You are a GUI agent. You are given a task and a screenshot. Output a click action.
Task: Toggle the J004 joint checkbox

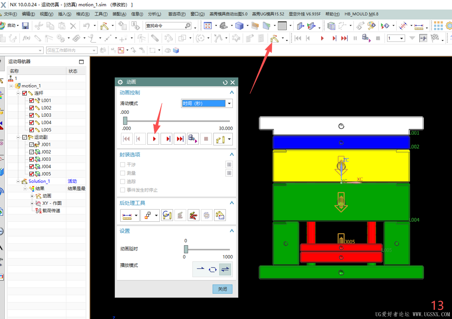(x=31, y=166)
